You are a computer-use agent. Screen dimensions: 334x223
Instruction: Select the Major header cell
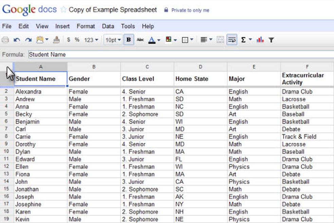(254, 79)
